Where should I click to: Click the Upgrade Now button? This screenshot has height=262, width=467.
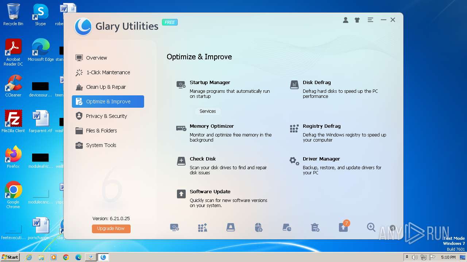[111, 229]
